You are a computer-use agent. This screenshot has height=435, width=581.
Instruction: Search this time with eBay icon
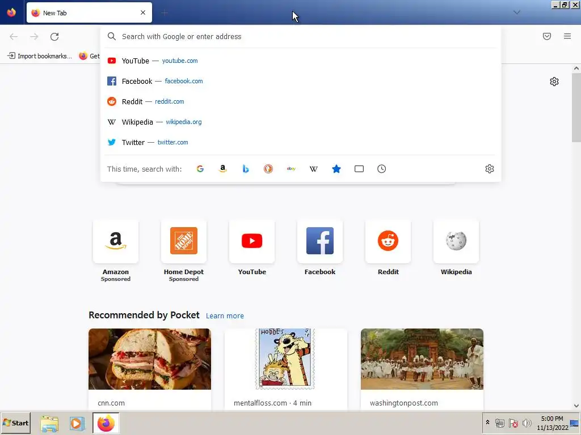pos(291,169)
